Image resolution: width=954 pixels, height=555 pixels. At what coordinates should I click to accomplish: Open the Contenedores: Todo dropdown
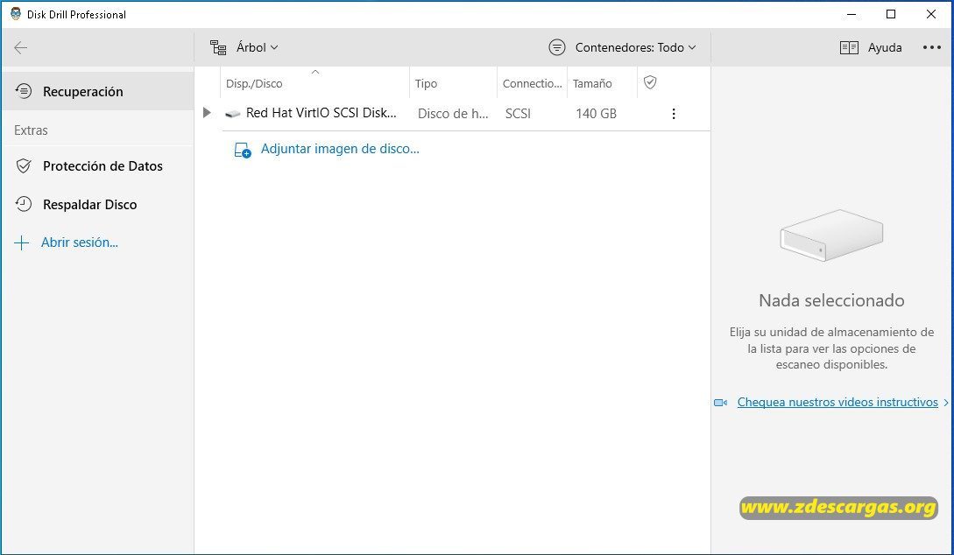pos(636,47)
